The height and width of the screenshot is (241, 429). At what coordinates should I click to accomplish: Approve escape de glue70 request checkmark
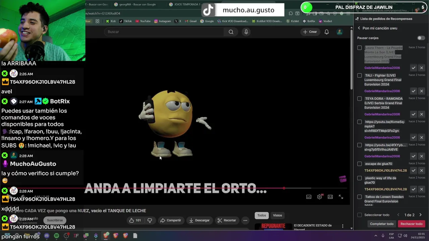[414, 170]
